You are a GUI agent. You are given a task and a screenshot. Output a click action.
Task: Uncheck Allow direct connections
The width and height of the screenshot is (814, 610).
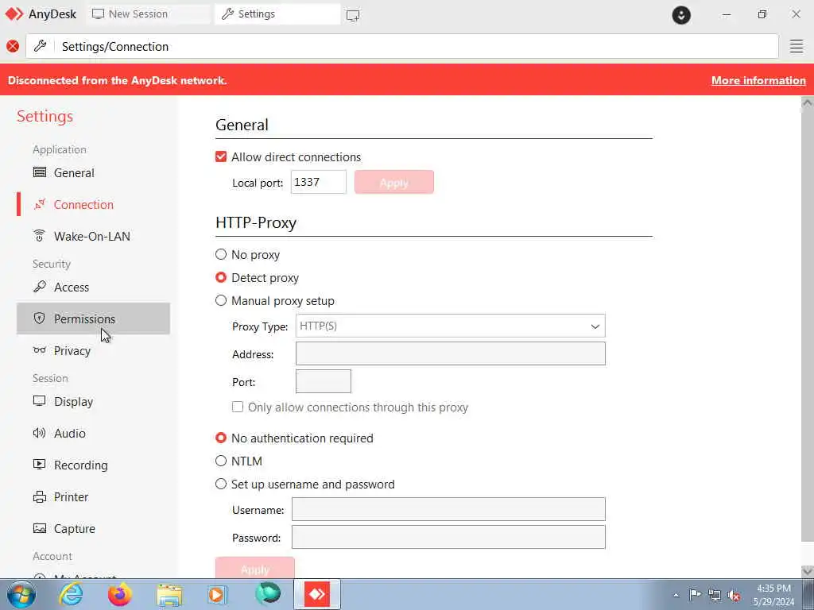pos(221,156)
